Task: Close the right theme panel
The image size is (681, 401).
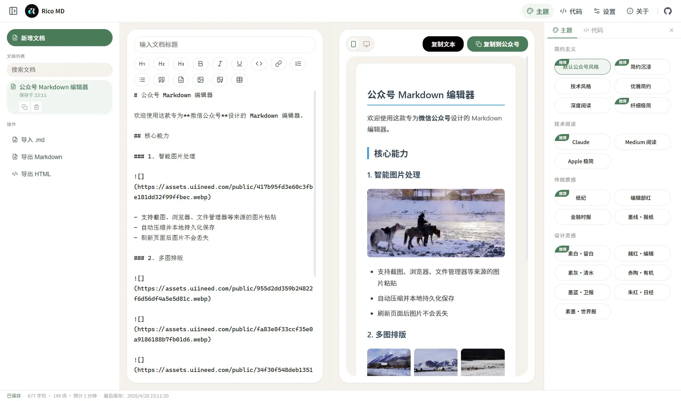Action: coord(671,30)
